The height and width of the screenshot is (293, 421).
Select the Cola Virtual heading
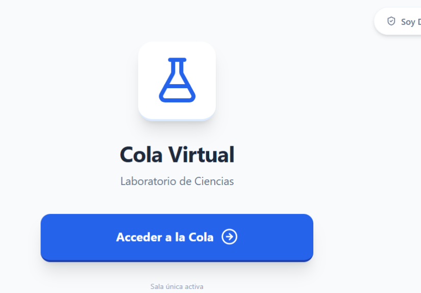177,155
